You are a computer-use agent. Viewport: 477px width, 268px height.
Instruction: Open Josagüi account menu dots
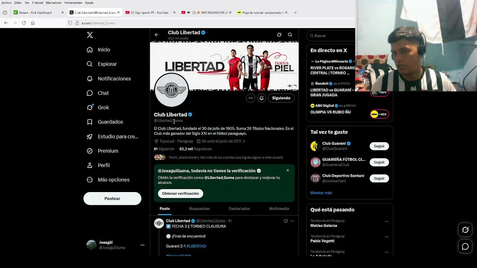point(142,245)
